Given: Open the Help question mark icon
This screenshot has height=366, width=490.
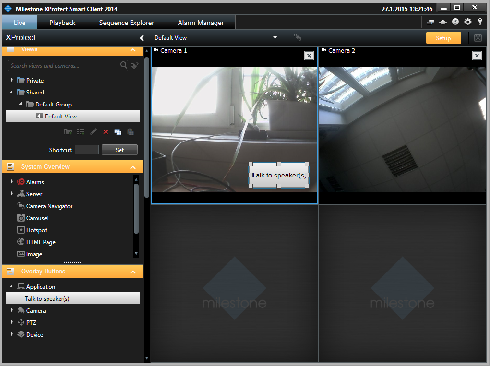Looking at the screenshot, I should coord(455,22).
